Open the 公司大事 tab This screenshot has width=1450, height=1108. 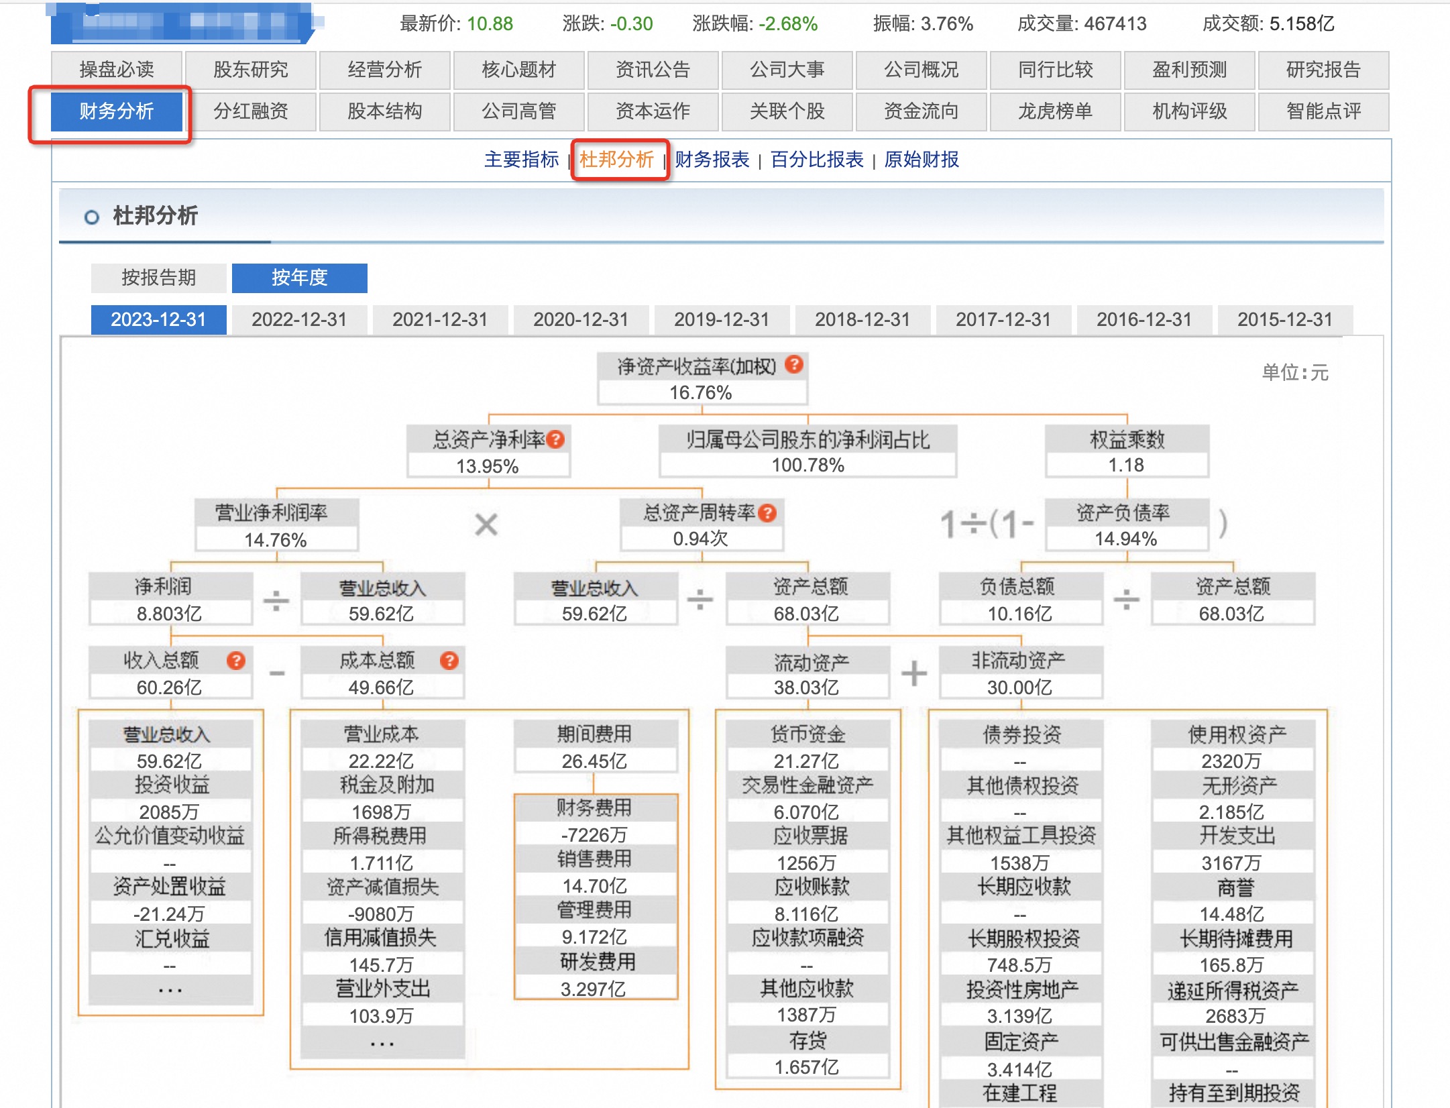[787, 70]
